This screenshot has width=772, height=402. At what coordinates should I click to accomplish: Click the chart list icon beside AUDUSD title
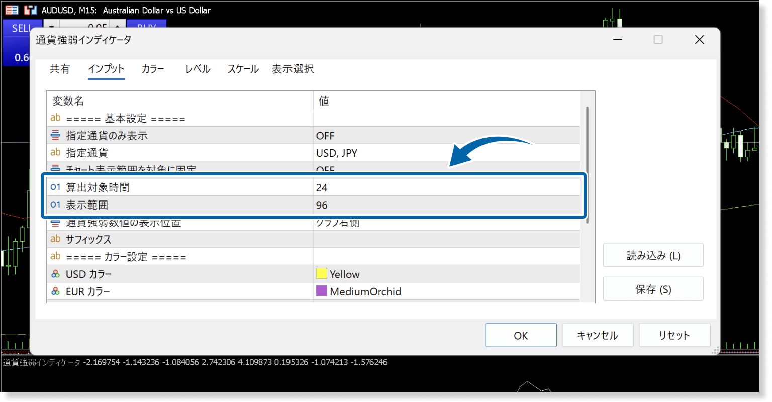point(12,10)
